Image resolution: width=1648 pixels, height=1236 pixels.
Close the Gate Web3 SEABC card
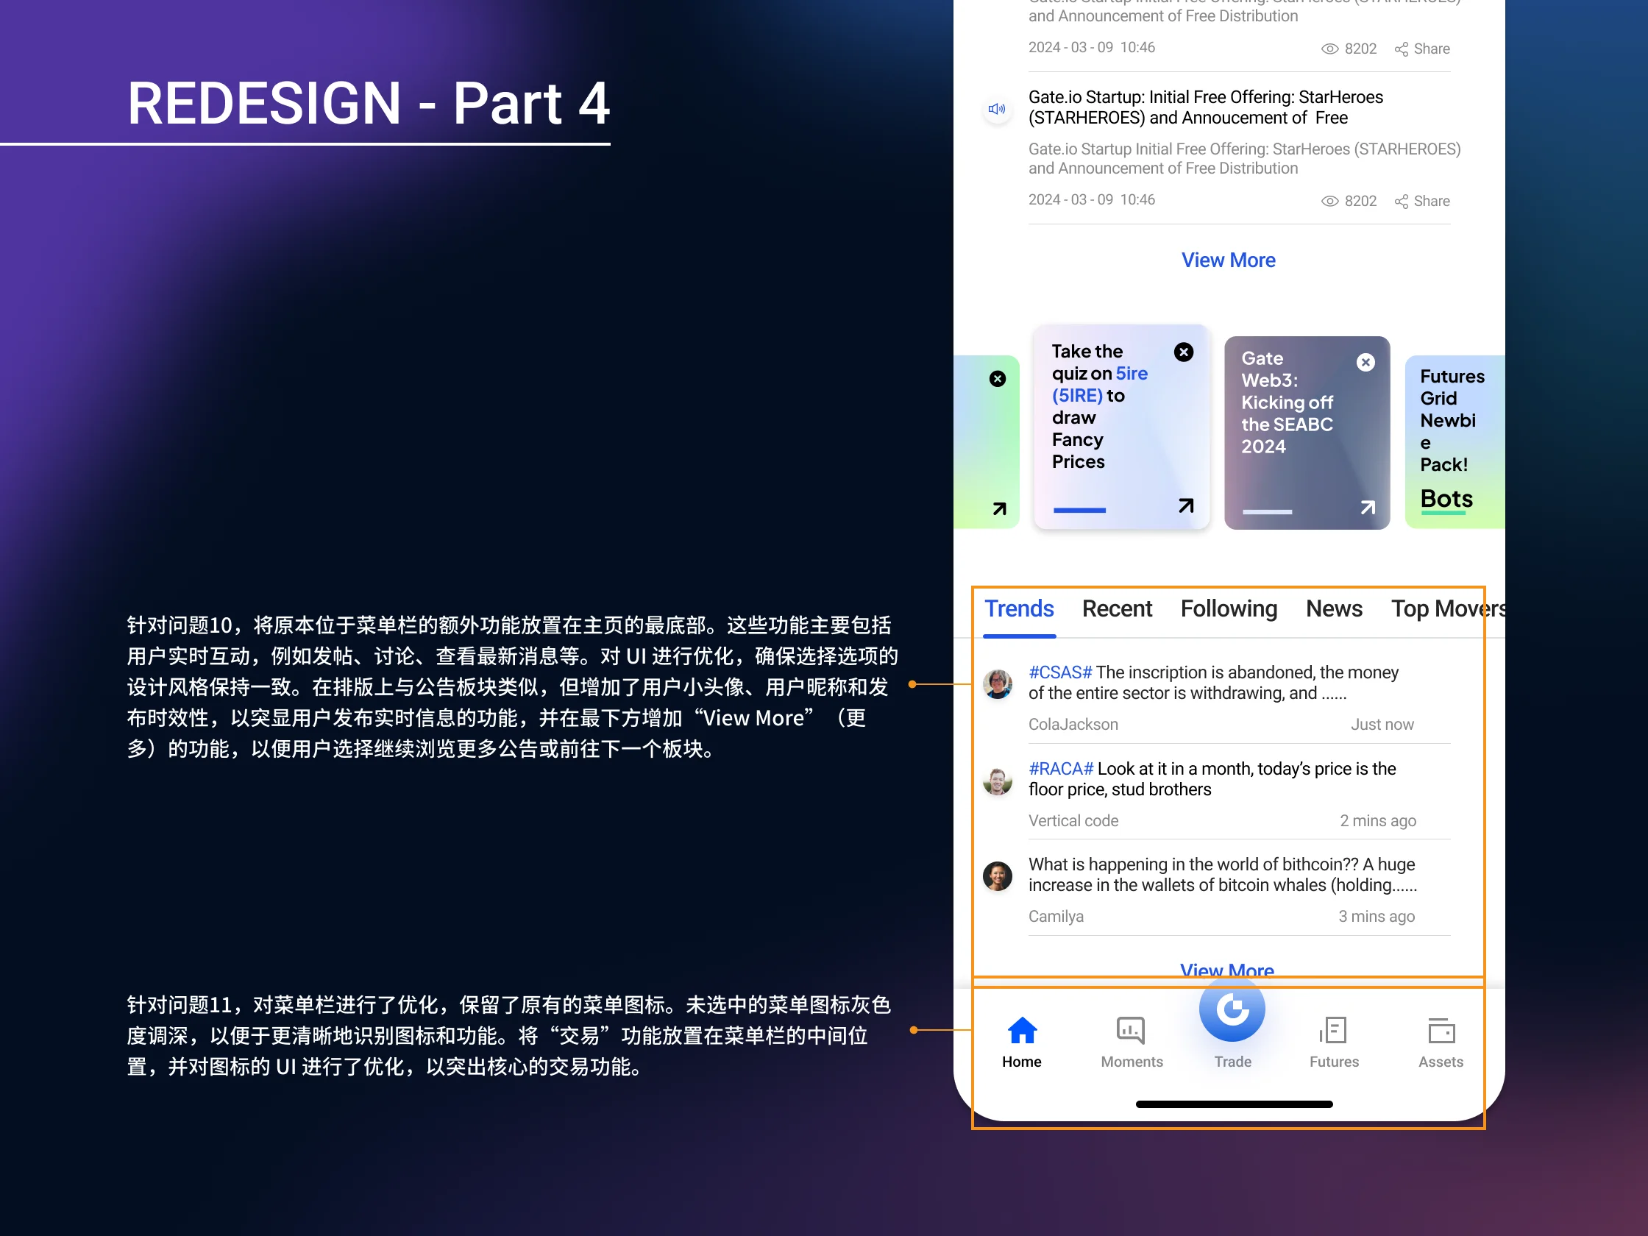[x=1365, y=362]
